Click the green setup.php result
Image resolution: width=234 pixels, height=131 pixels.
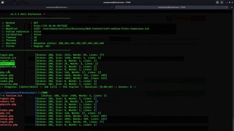click(x=7, y=78)
